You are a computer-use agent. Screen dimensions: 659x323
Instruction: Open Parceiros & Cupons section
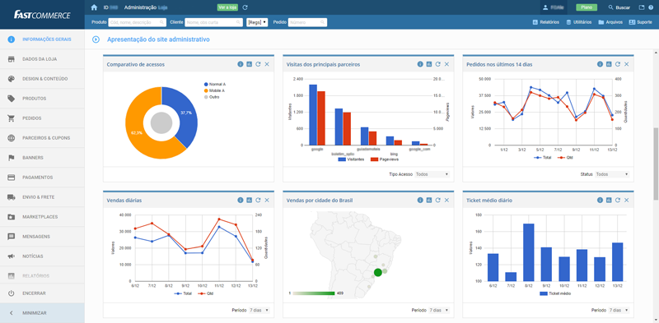click(42, 138)
